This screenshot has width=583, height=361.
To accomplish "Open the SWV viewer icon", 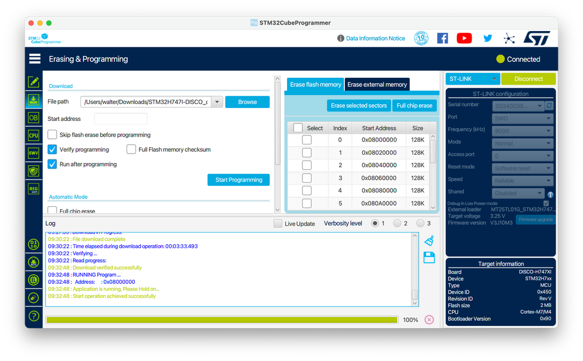I will 33,153.
